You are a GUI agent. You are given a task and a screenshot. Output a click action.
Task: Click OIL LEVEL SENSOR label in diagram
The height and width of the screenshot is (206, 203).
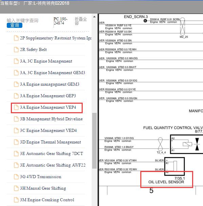(166, 182)
